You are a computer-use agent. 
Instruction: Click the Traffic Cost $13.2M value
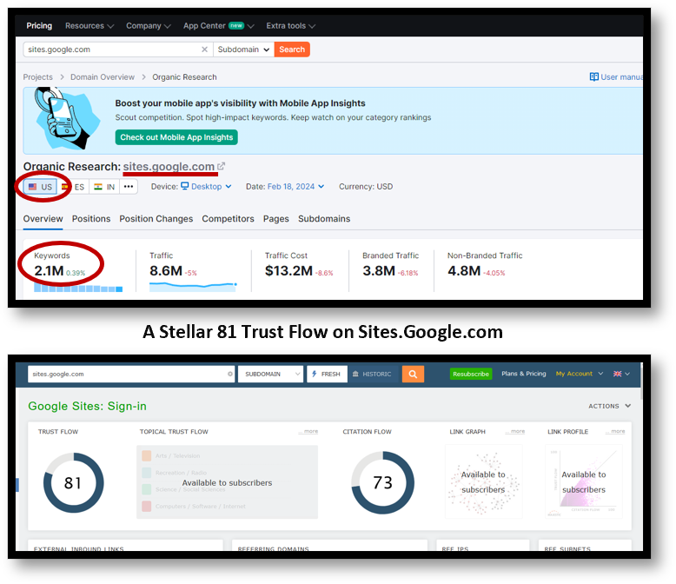288,271
